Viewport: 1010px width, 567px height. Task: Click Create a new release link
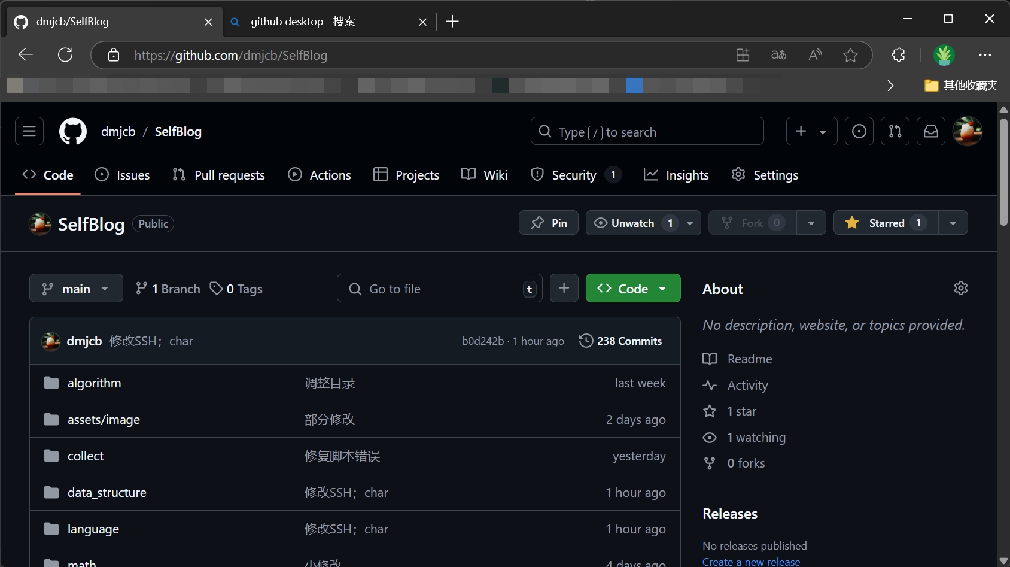(x=751, y=562)
